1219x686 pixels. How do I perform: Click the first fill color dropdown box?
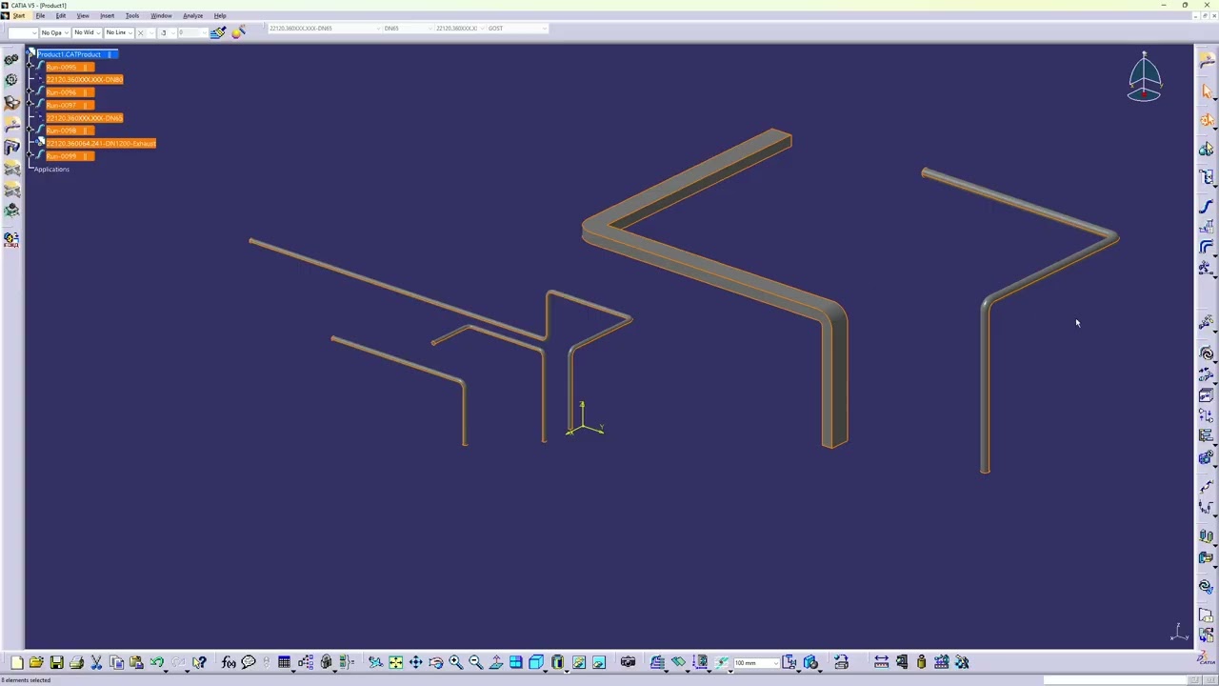[x=21, y=32]
